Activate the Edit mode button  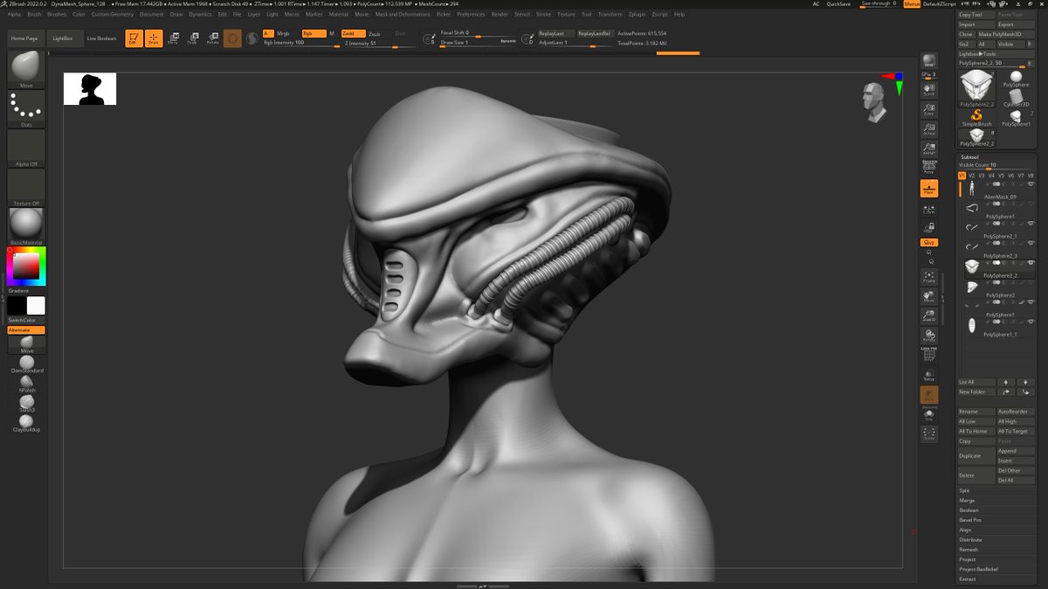pos(134,38)
